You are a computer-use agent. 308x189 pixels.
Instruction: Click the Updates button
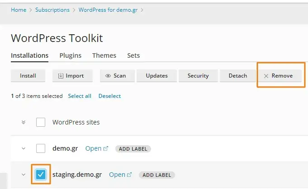coord(157,76)
